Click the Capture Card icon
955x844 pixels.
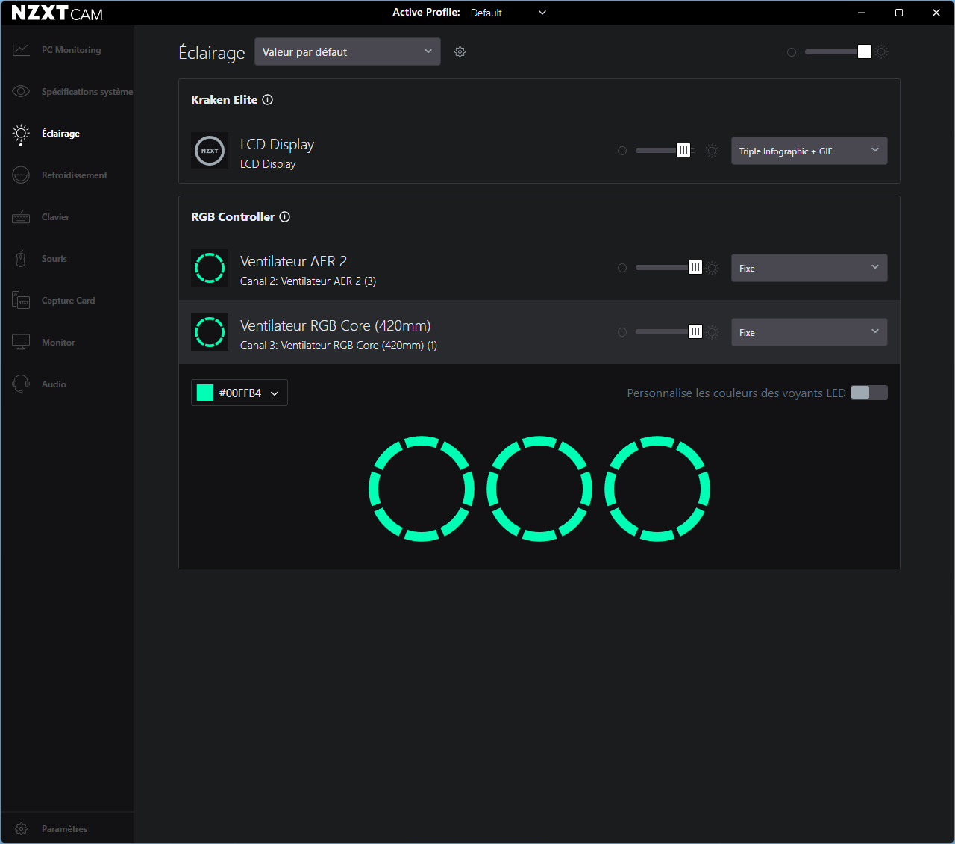click(21, 301)
